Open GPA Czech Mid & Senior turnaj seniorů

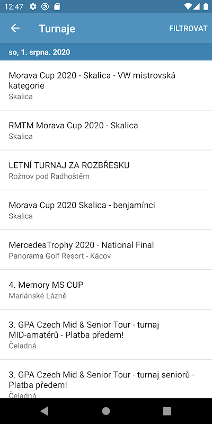pyautogui.click(x=106, y=379)
